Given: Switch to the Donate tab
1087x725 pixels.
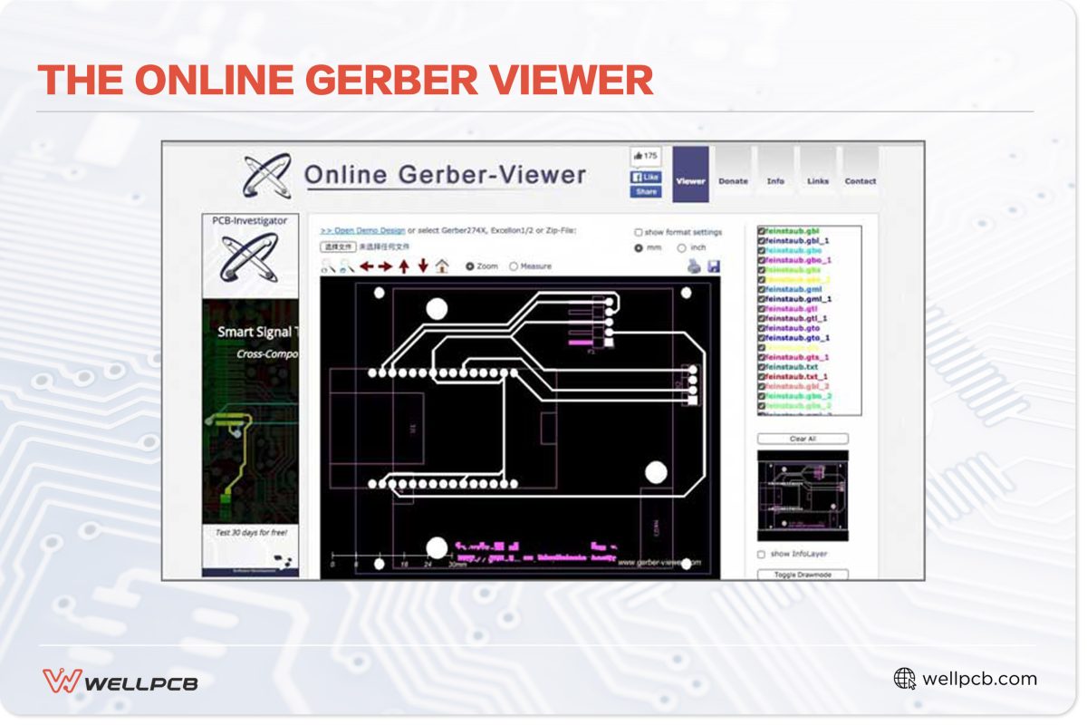Looking at the screenshot, I should click(x=733, y=181).
